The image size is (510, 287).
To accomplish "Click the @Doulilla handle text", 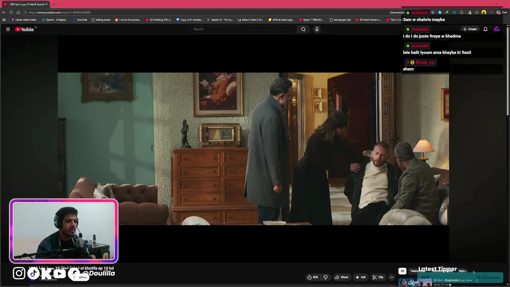I will click(x=99, y=273).
